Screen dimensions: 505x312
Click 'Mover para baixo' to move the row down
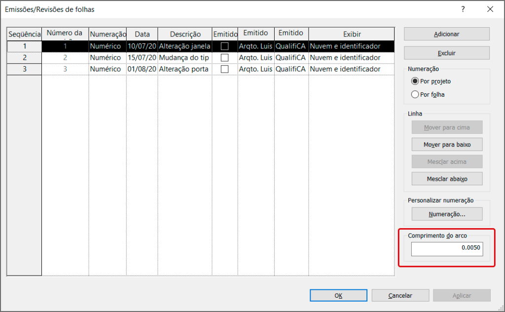click(446, 144)
